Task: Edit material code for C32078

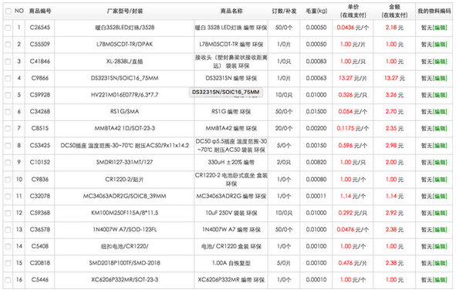Action: [440, 197]
